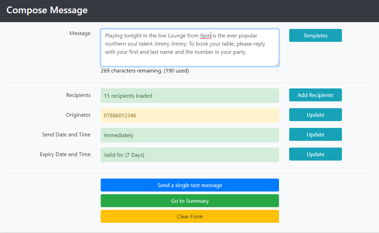Update the Originator value
This screenshot has width=379, height=233.
tap(315, 115)
